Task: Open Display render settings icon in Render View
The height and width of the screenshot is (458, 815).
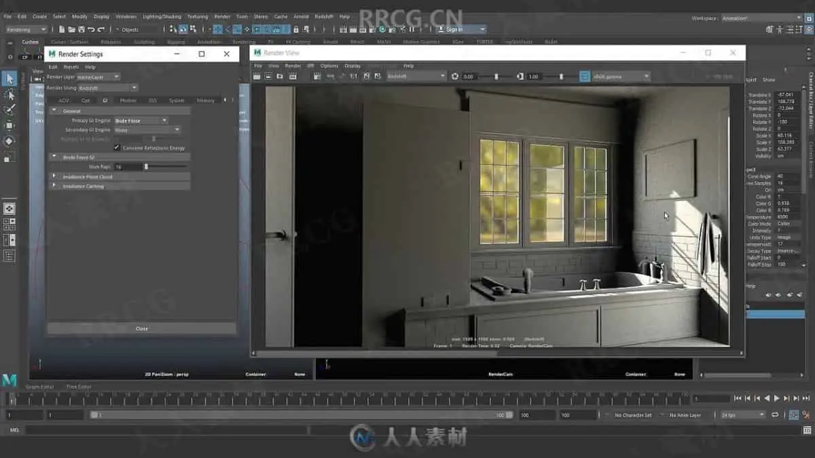Action: click(316, 77)
